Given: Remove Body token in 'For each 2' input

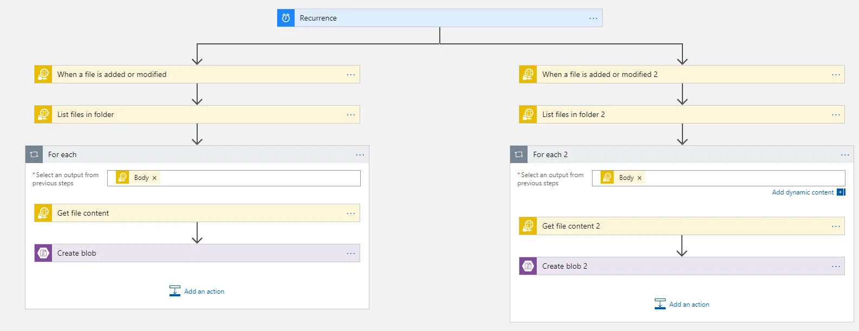Looking at the screenshot, I should click(639, 178).
